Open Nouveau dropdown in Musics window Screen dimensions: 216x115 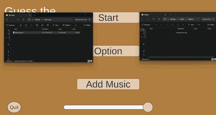[146, 25]
